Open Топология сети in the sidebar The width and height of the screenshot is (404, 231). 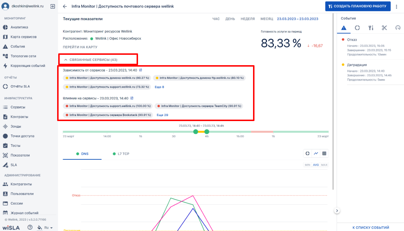point(23,56)
